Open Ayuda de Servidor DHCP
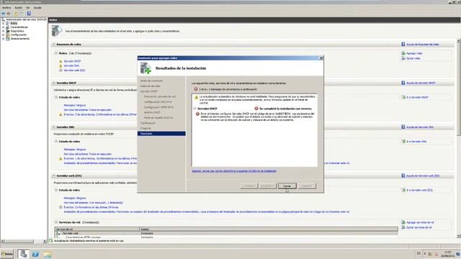The width and height of the screenshot is (461, 259). tap(421, 83)
